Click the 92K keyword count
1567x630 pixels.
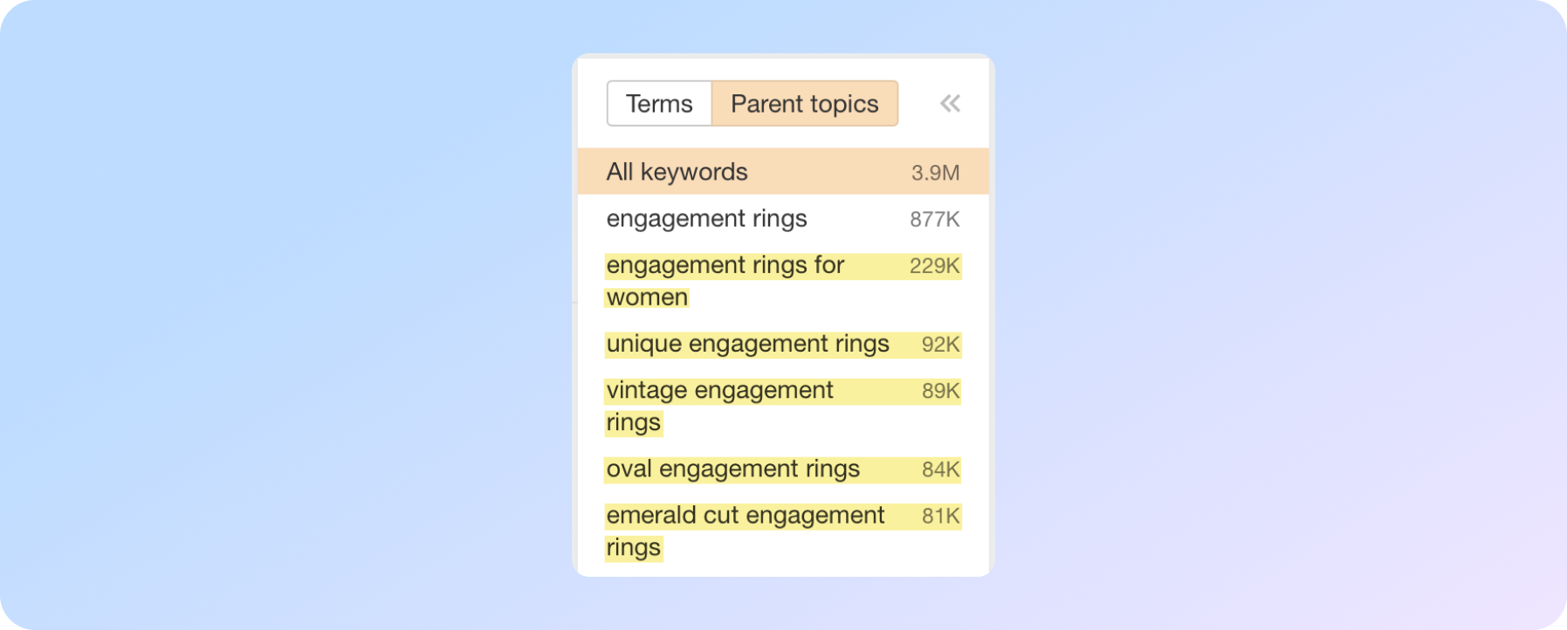click(x=940, y=345)
